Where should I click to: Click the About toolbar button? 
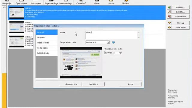(x=111, y=2)
